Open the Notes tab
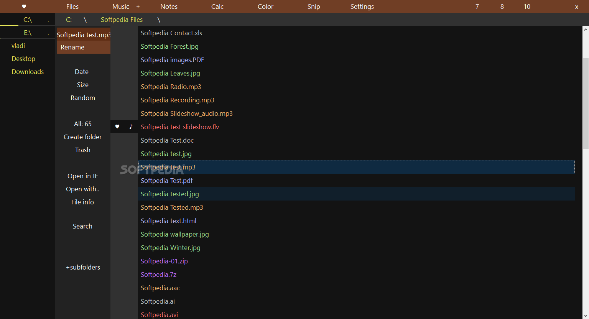The image size is (589, 319). pos(169,7)
